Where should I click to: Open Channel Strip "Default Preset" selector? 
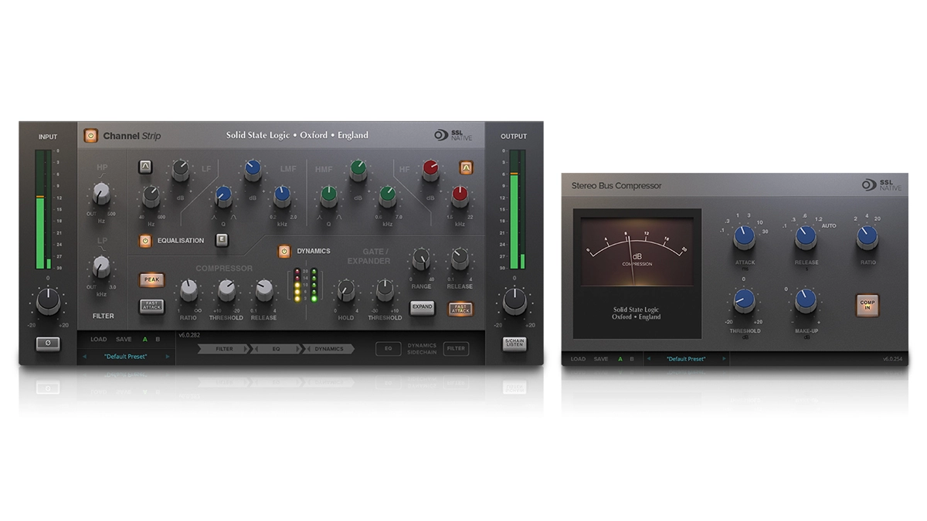pyautogui.click(x=126, y=357)
